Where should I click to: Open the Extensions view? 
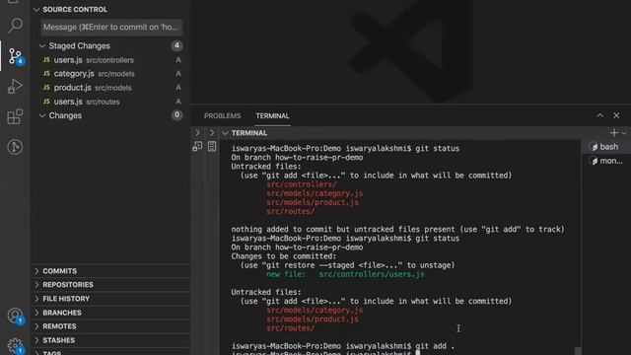click(15, 116)
